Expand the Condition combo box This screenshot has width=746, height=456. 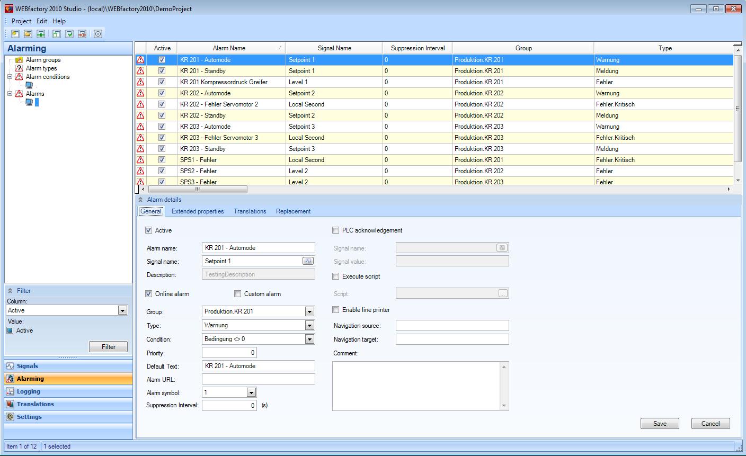[309, 339]
